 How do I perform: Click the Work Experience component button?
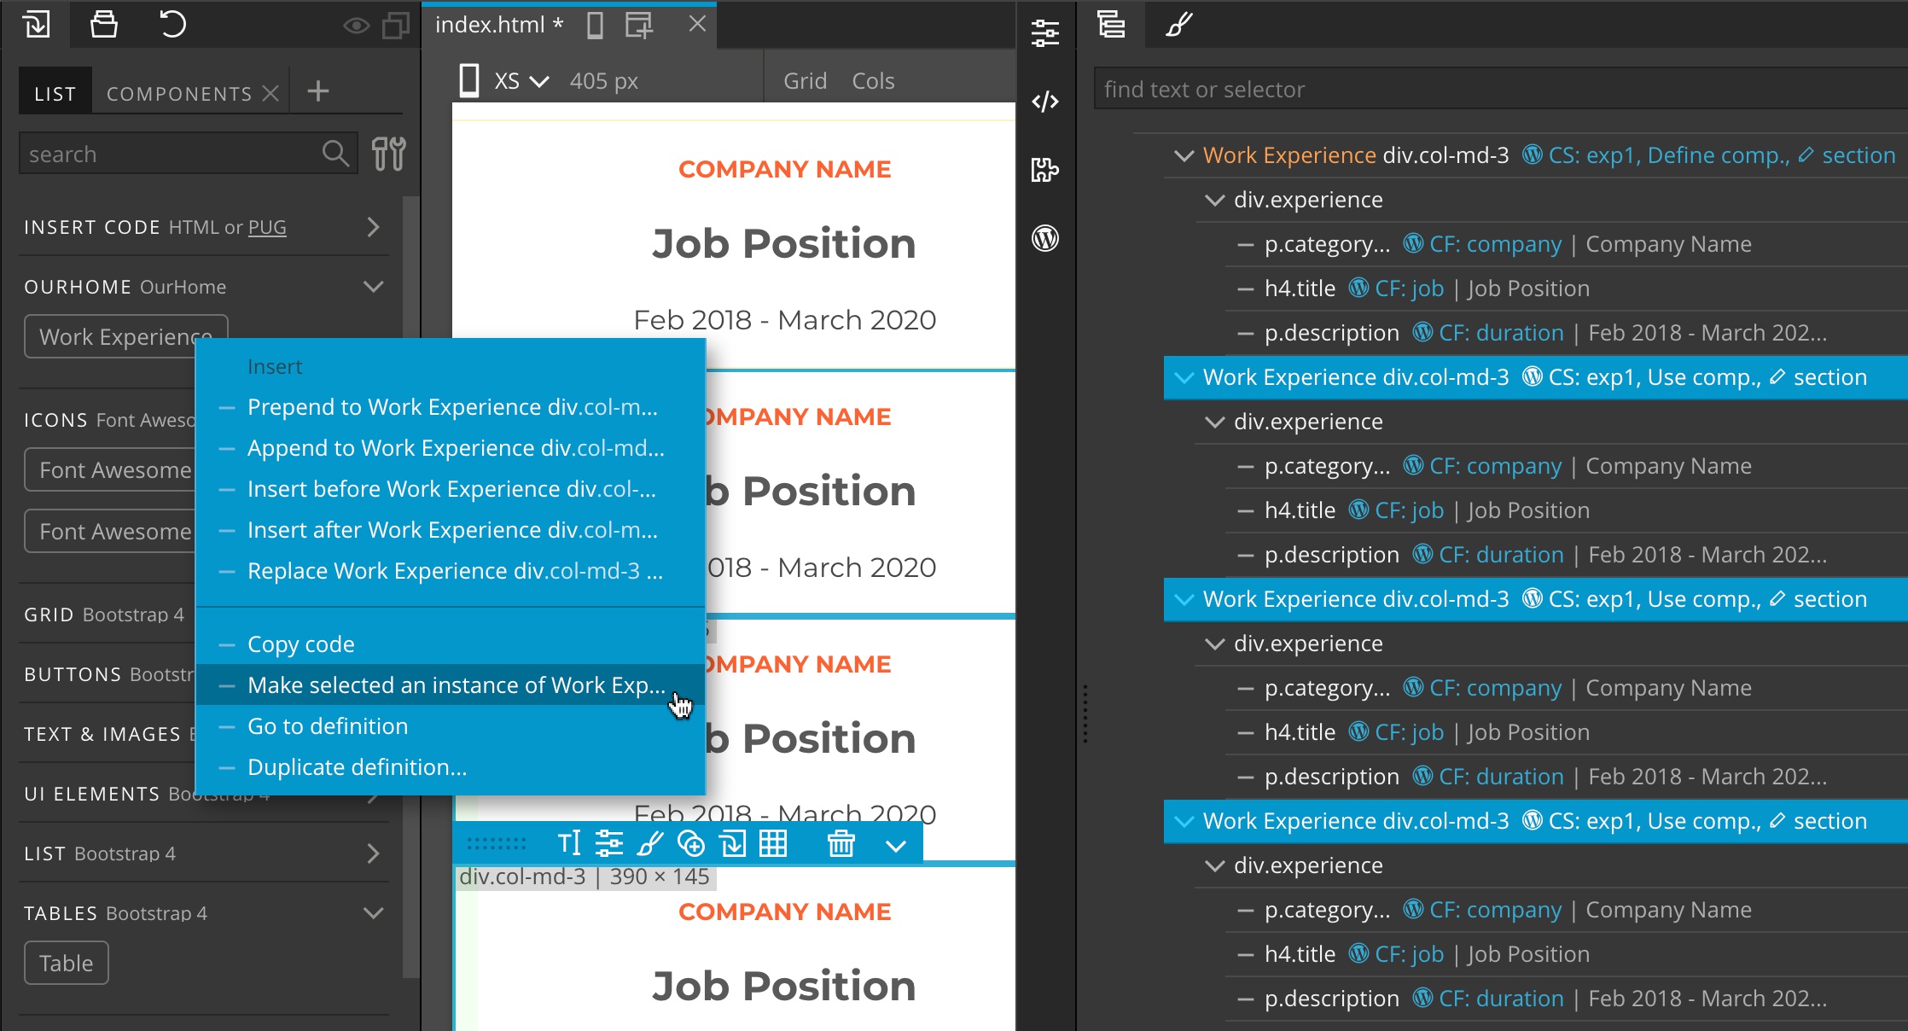click(125, 336)
